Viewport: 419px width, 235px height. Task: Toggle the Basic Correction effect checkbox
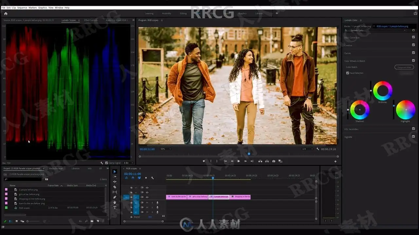(x=413, y=37)
